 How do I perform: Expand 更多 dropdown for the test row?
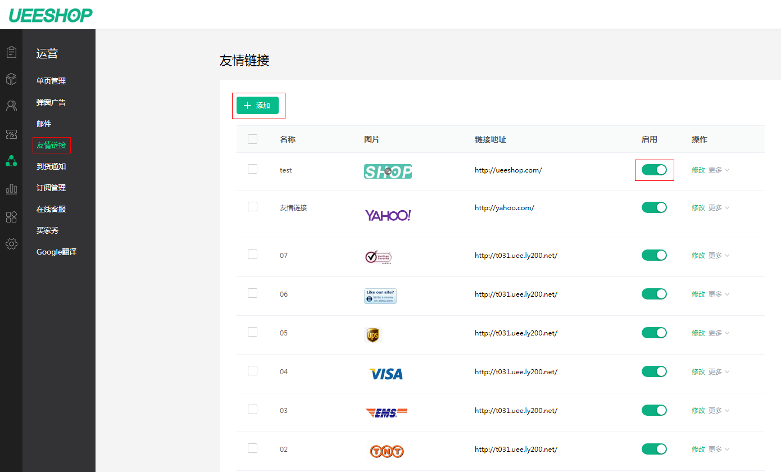tap(719, 170)
